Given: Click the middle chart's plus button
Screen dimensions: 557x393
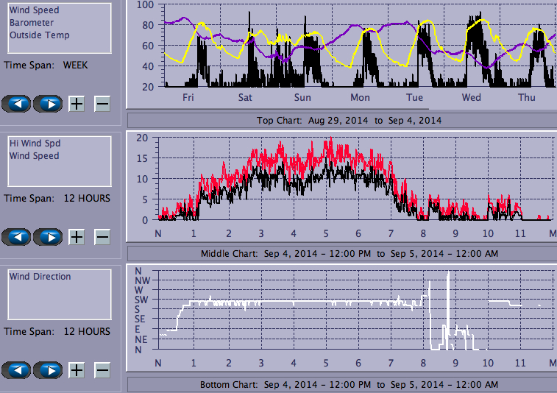Looking at the screenshot, I should tap(77, 236).
